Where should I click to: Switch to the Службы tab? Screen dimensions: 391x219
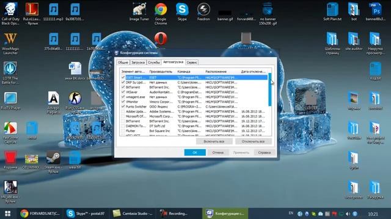(154, 63)
